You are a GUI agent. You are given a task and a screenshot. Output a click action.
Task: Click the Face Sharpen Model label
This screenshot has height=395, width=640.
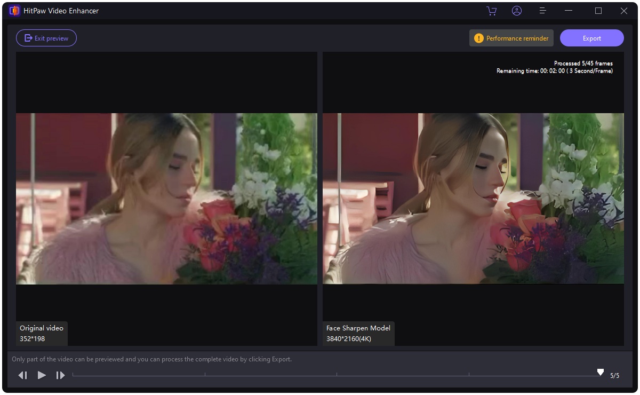(x=358, y=328)
